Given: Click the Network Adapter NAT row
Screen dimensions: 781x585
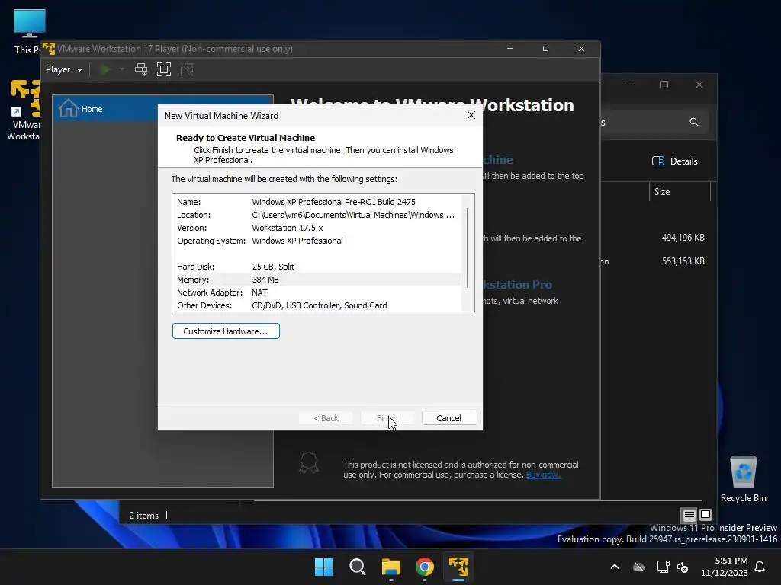Looking at the screenshot, I should pyautogui.click(x=317, y=292).
